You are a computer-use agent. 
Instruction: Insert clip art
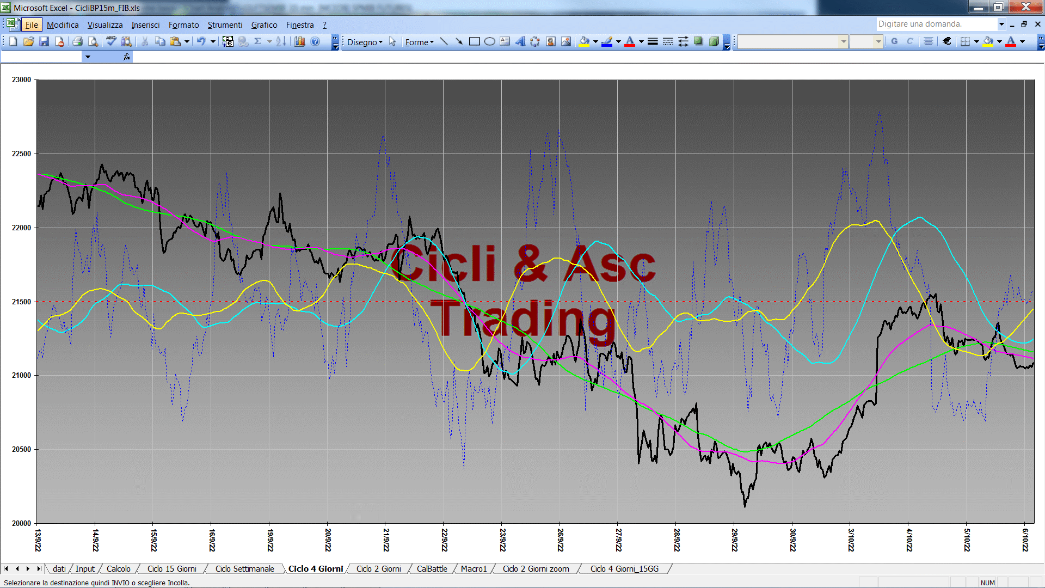point(551,41)
